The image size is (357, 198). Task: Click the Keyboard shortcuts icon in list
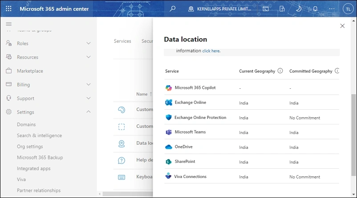[x=122, y=177]
